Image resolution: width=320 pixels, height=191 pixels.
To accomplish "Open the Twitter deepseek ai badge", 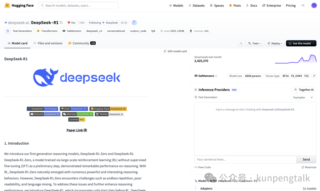I will pos(109,114).
